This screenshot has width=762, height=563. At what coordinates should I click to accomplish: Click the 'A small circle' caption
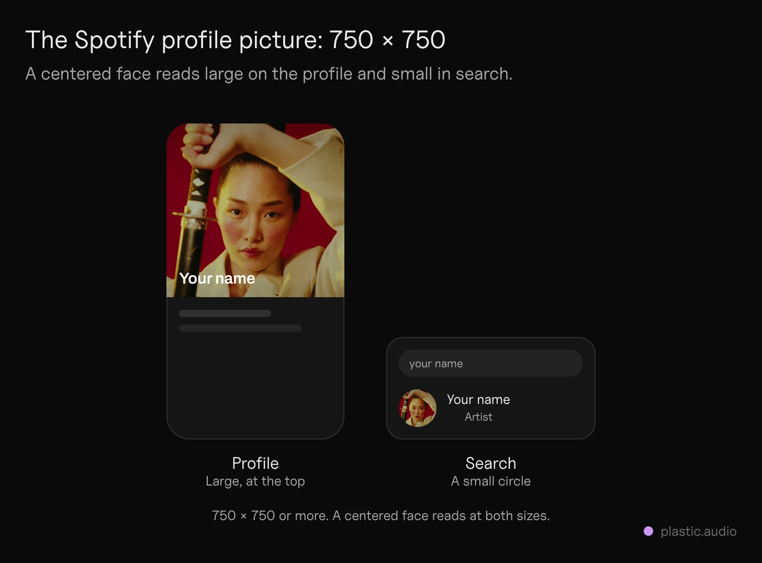pyautogui.click(x=491, y=481)
